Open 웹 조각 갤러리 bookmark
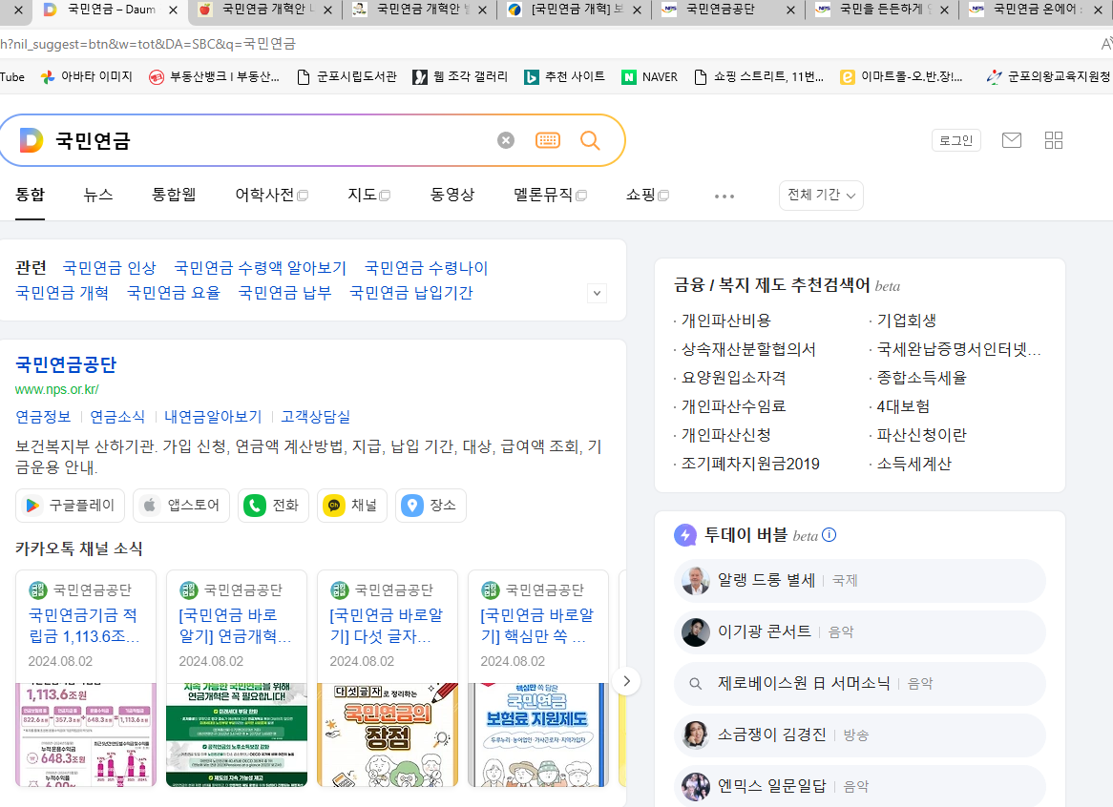This screenshot has width=1113, height=807. coord(460,76)
